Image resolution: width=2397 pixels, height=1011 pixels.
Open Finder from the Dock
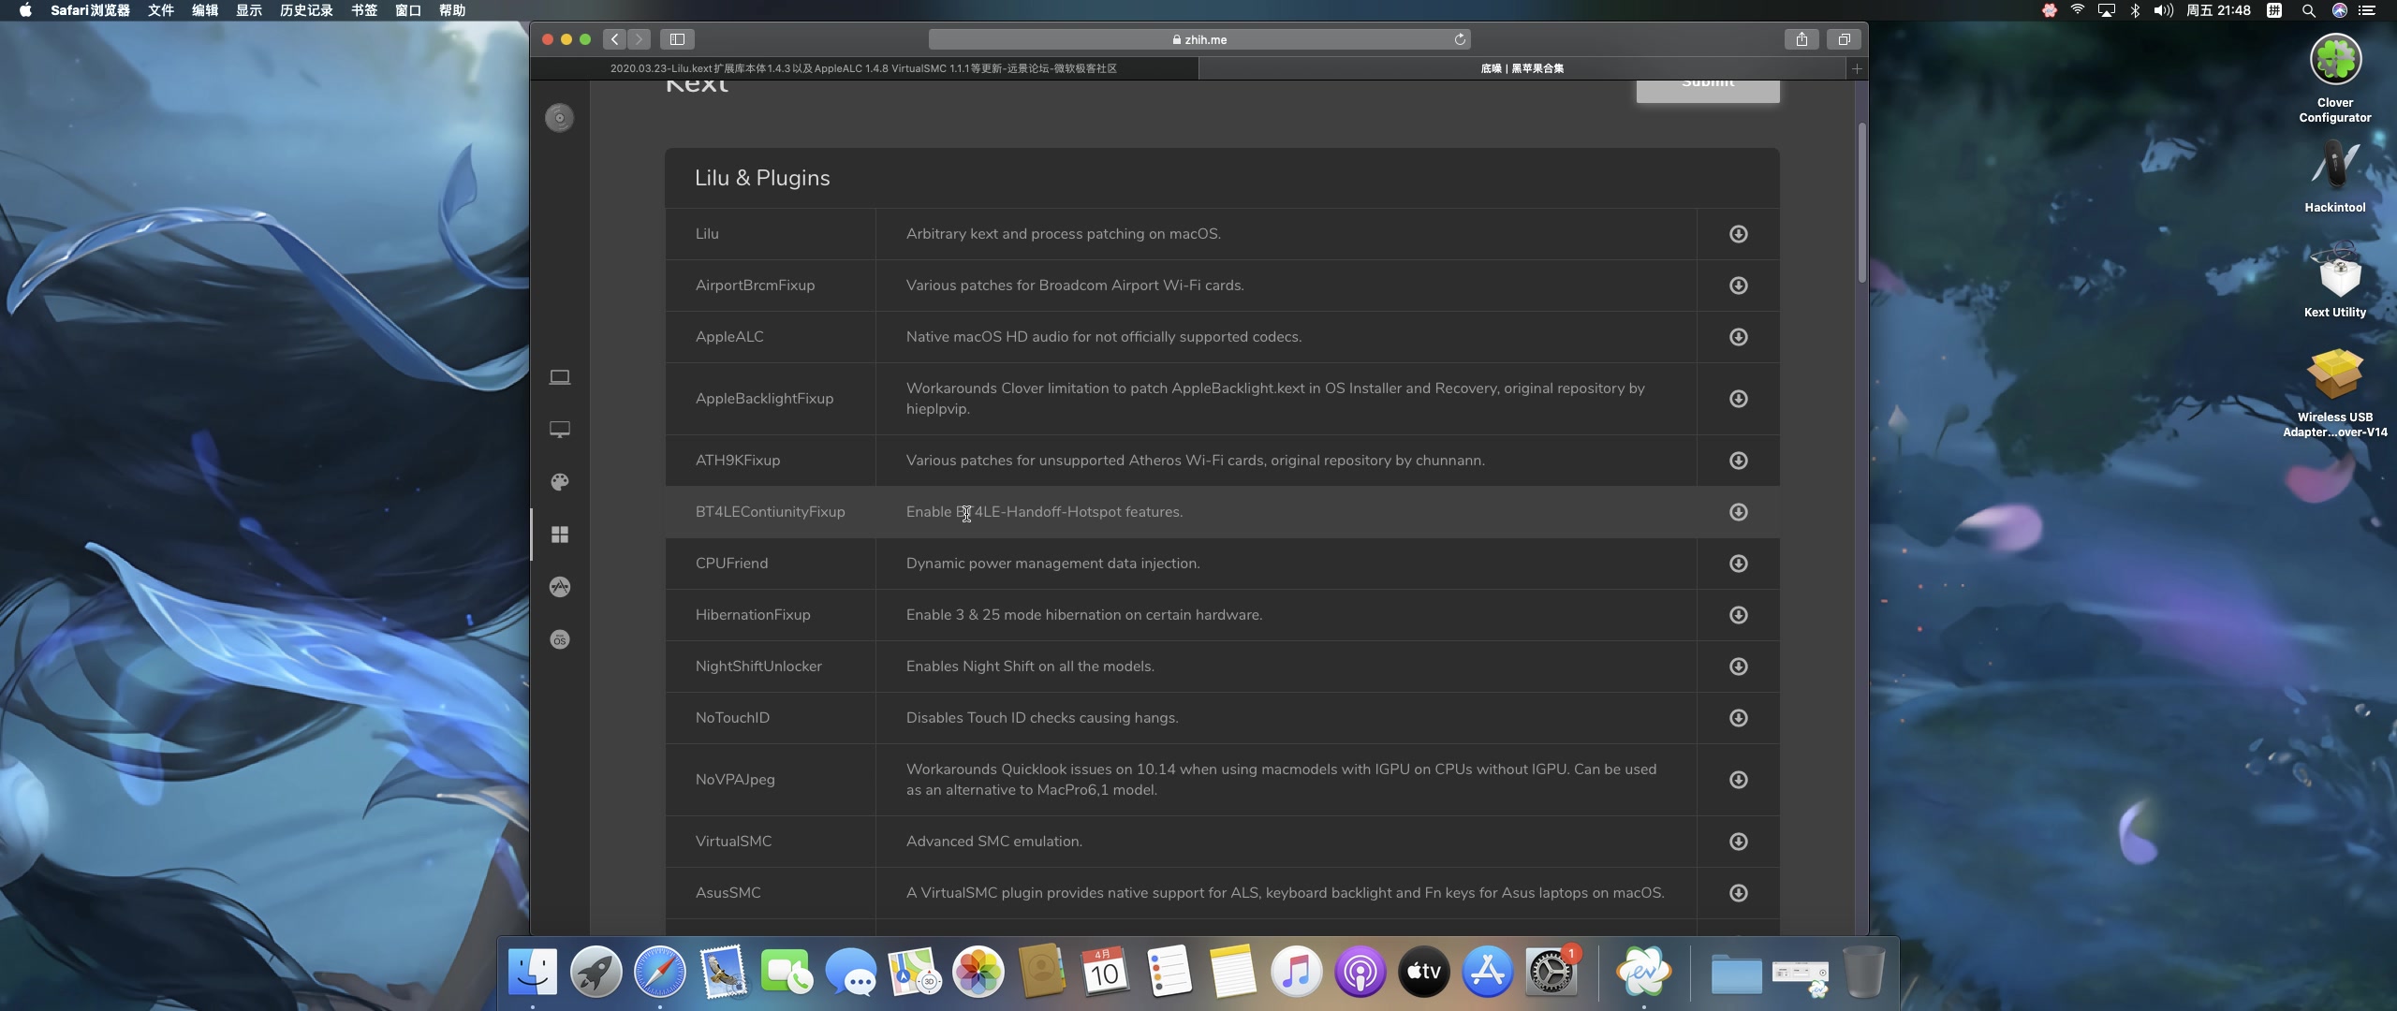(x=533, y=972)
